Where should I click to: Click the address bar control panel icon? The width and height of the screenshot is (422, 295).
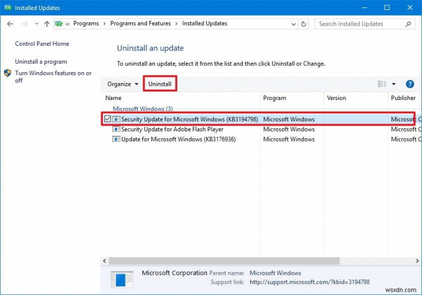59,24
